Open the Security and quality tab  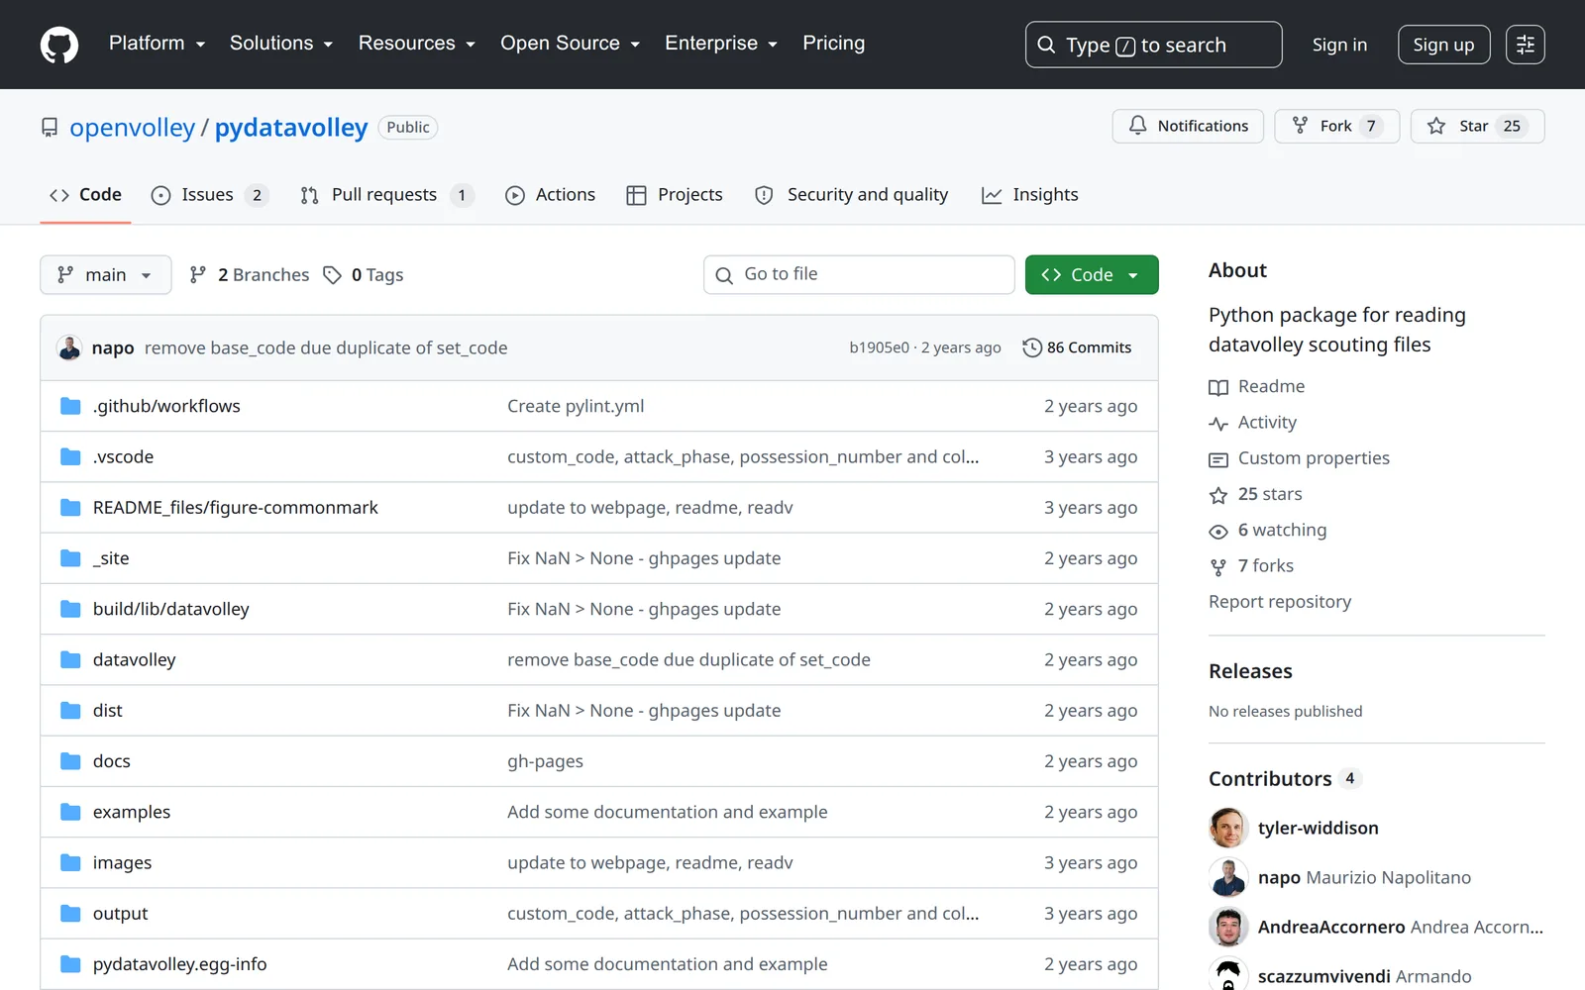tap(852, 195)
